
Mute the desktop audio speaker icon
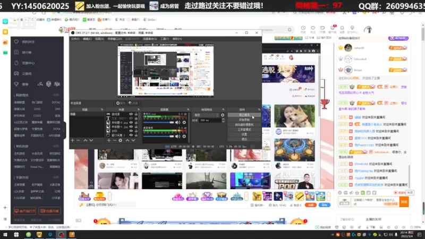[177, 136]
